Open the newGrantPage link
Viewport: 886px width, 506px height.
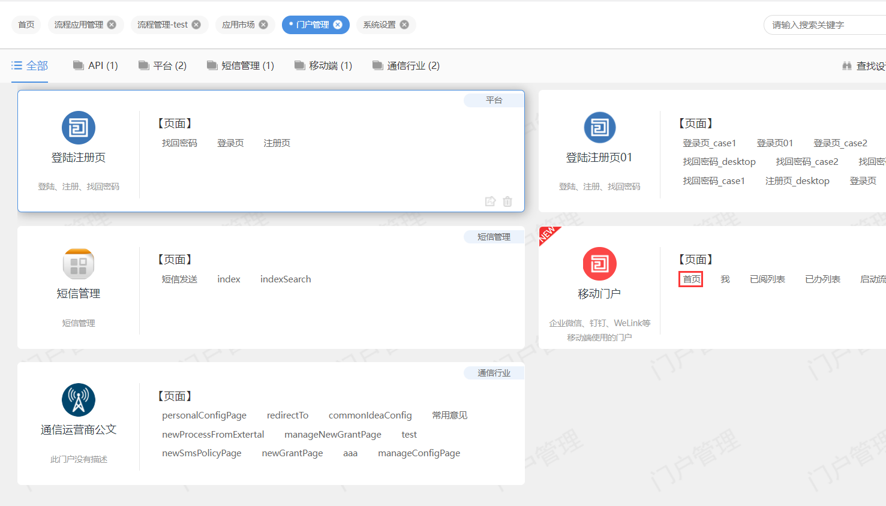pos(293,453)
